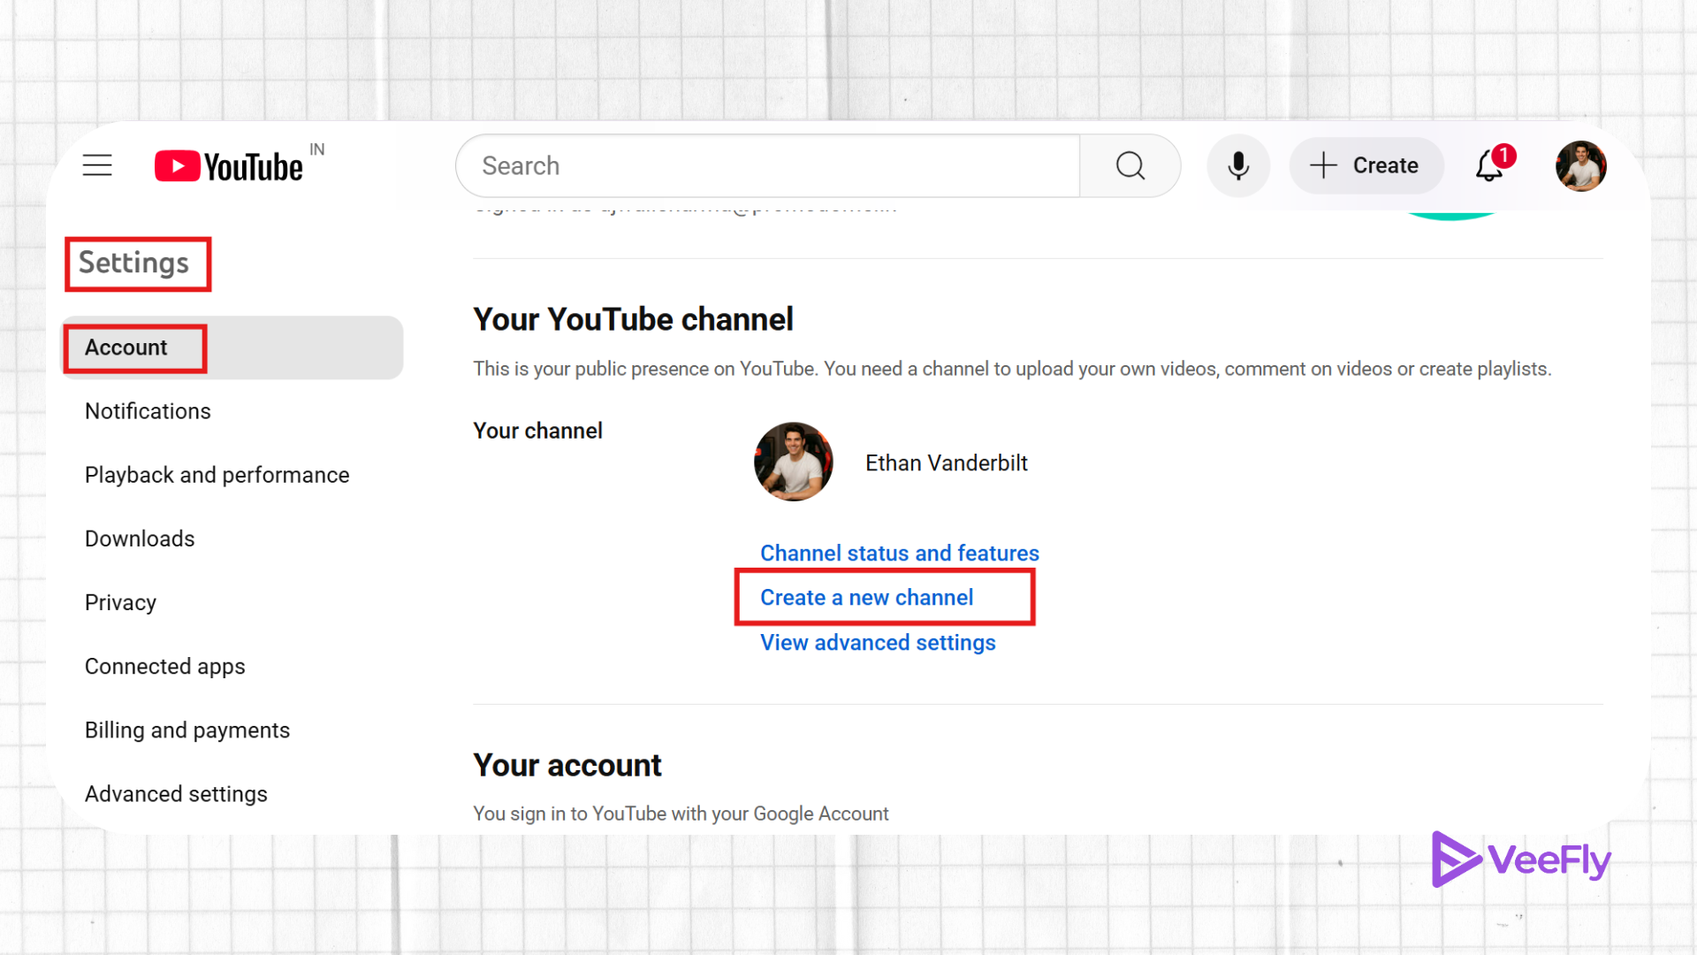Open Notifications settings
The image size is (1697, 955).
[148, 410]
